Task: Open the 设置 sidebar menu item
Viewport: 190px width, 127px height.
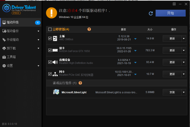Action: tap(21, 66)
